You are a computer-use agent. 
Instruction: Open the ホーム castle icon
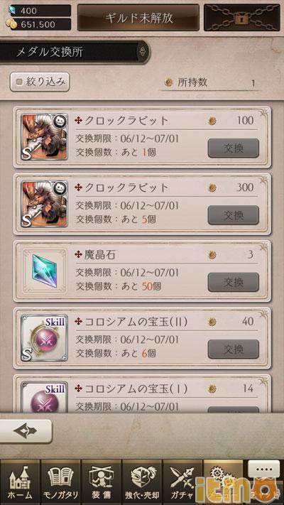click(20, 482)
